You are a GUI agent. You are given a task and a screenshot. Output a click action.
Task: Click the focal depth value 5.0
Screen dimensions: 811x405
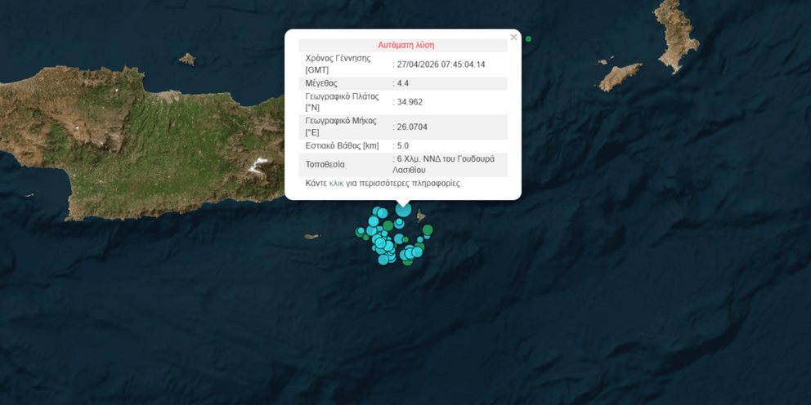pyautogui.click(x=402, y=146)
